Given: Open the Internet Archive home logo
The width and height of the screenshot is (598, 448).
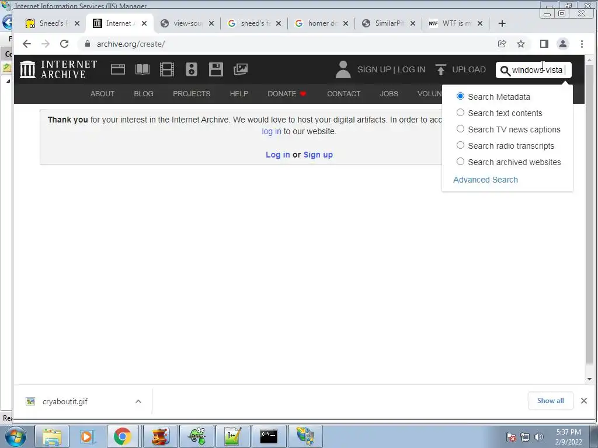Looking at the screenshot, I should click(x=58, y=69).
